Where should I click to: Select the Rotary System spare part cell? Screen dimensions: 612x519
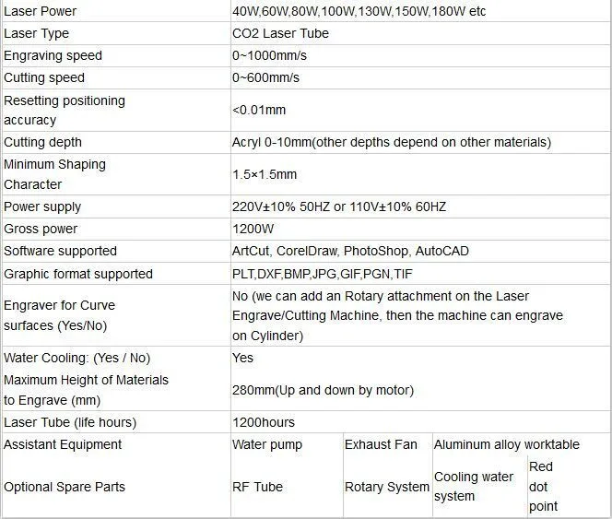[x=387, y=487]
